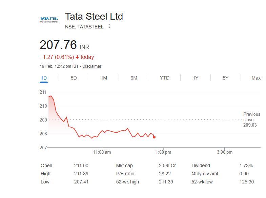Open the three-dot more options menu
This screenshot has width=266, height=198.
click(x=109, y=26)
